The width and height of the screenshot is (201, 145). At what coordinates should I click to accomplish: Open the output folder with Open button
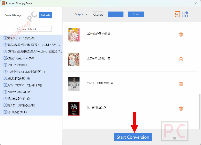[x=136, y=14]
